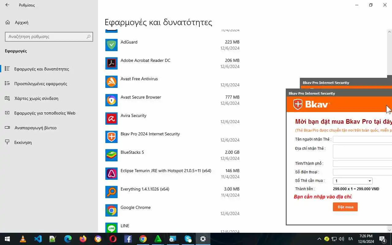The image size is (392, 245).
Task: Select the Avira Security app row text
Action: click(134, 115)
